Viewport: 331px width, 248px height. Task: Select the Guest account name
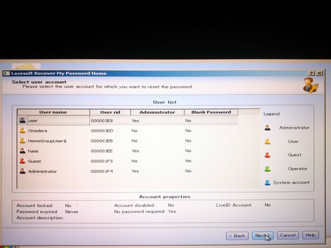click(35, 161)
